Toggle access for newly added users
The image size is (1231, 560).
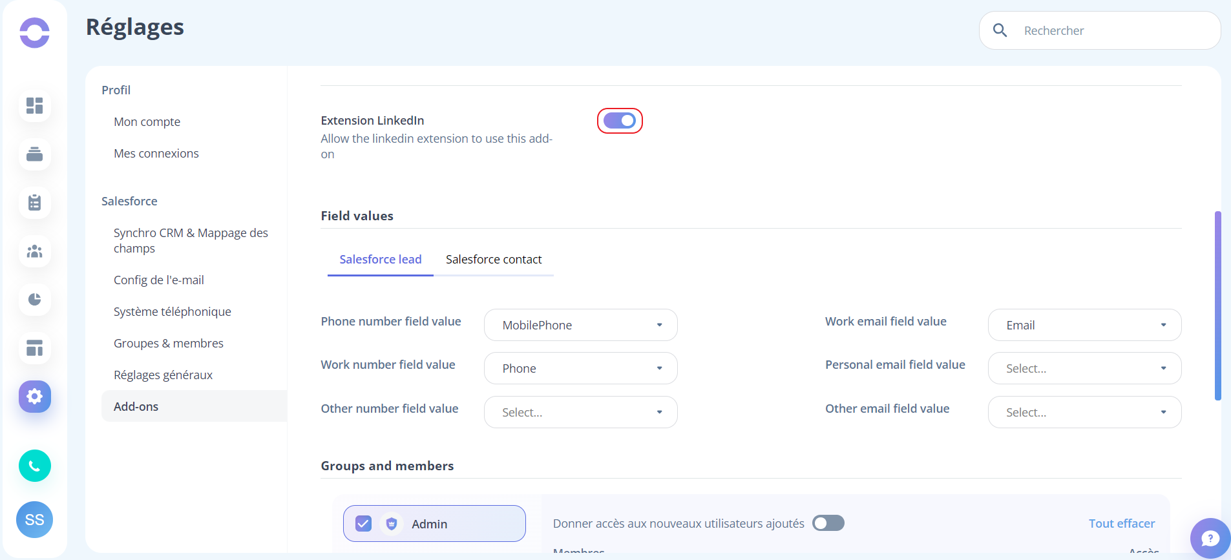(828, 523)
